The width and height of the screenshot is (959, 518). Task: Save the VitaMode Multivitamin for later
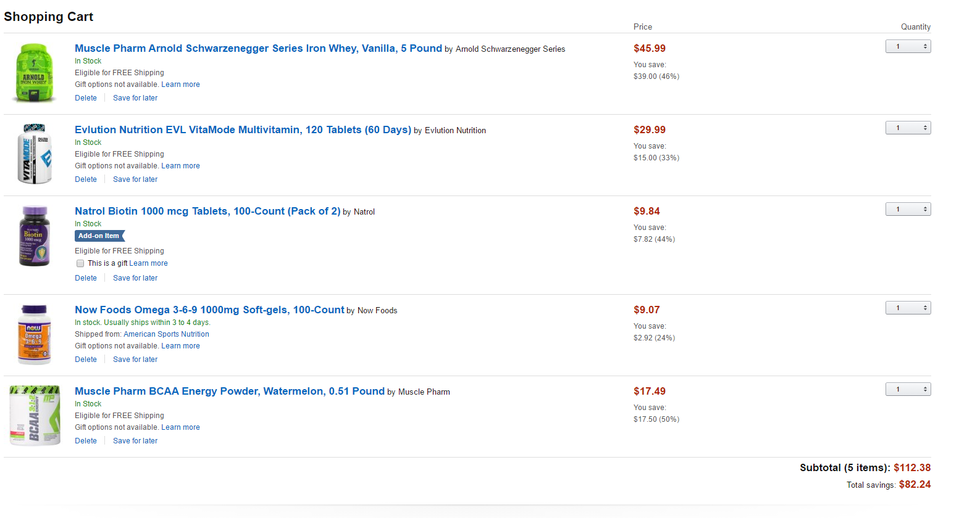pyautogui.click(x=135, y=179)
